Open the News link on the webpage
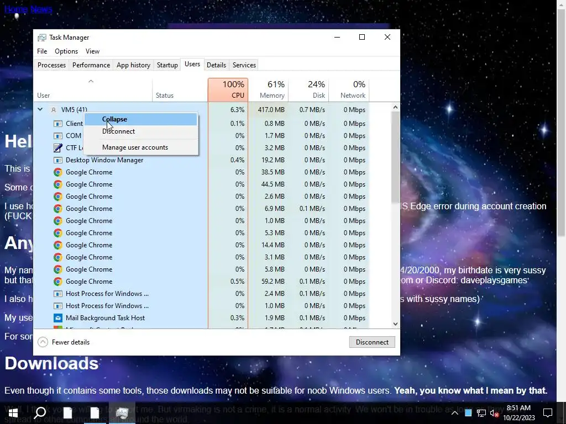This screenshot has width=566, height=424. click(41, 9)
